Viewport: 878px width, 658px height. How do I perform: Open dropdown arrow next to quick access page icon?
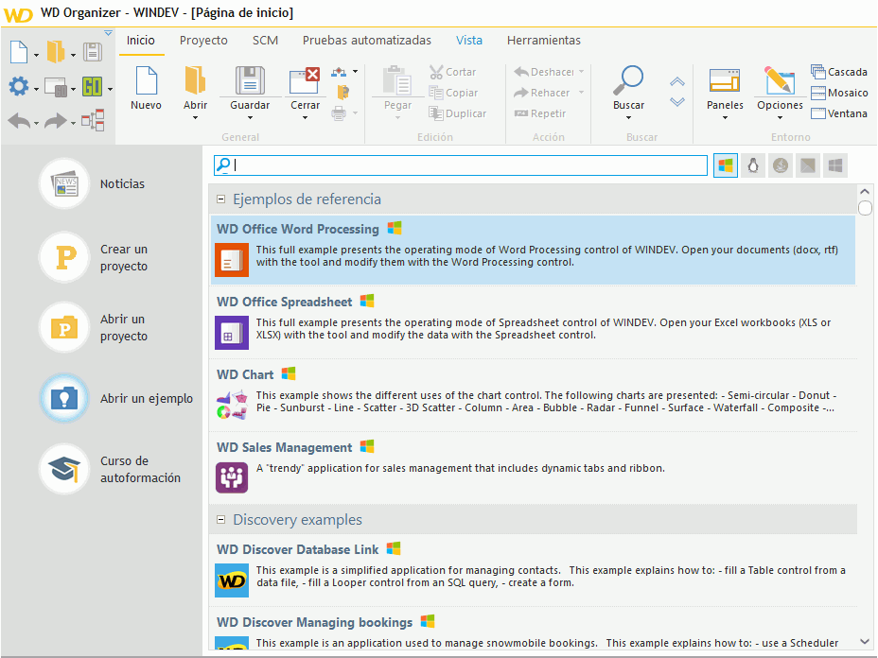[x=36, y=56]
